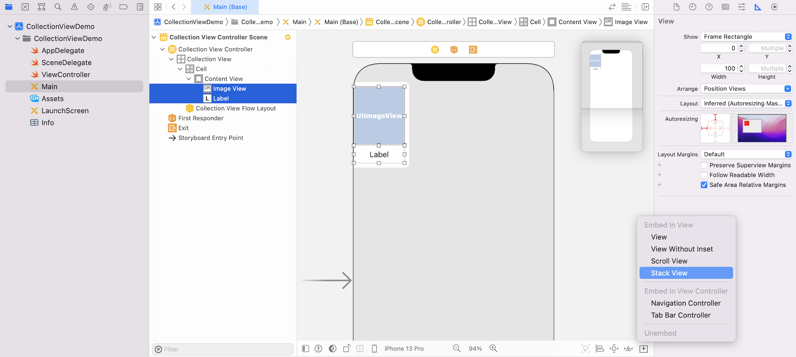Select AppDelegate file in navigator
796x357 pixels.
click(63, 51)
